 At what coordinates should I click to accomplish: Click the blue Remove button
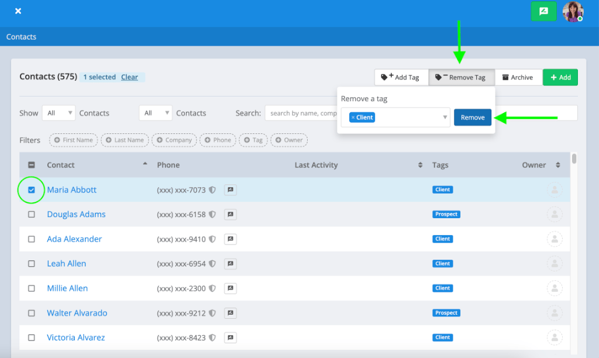point(473,118)
